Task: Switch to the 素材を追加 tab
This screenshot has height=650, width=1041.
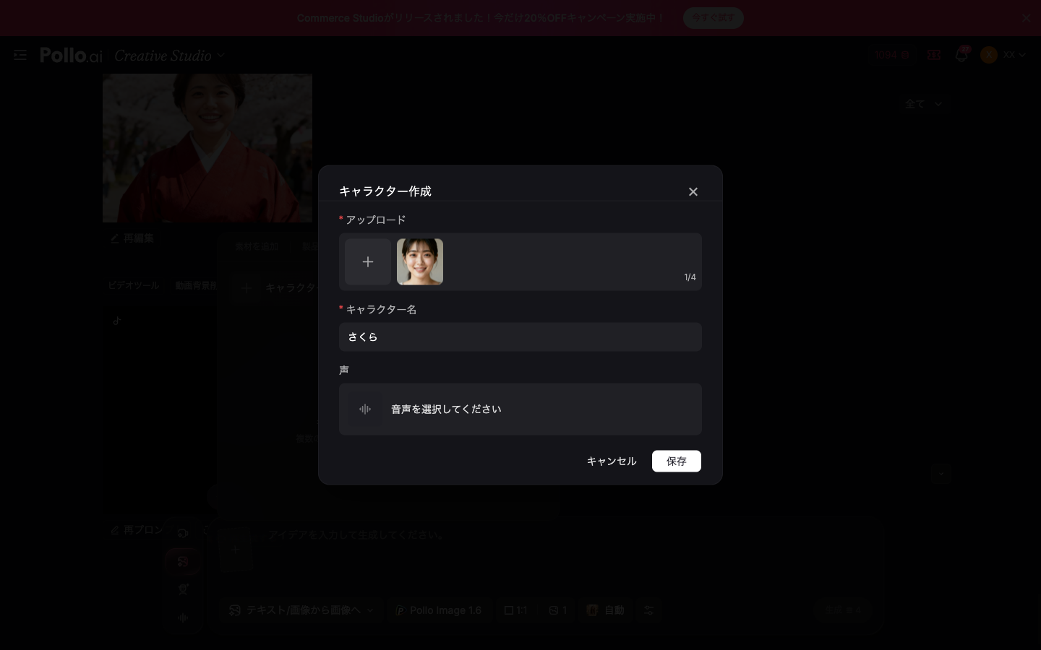Action: [x=257, y=247]
